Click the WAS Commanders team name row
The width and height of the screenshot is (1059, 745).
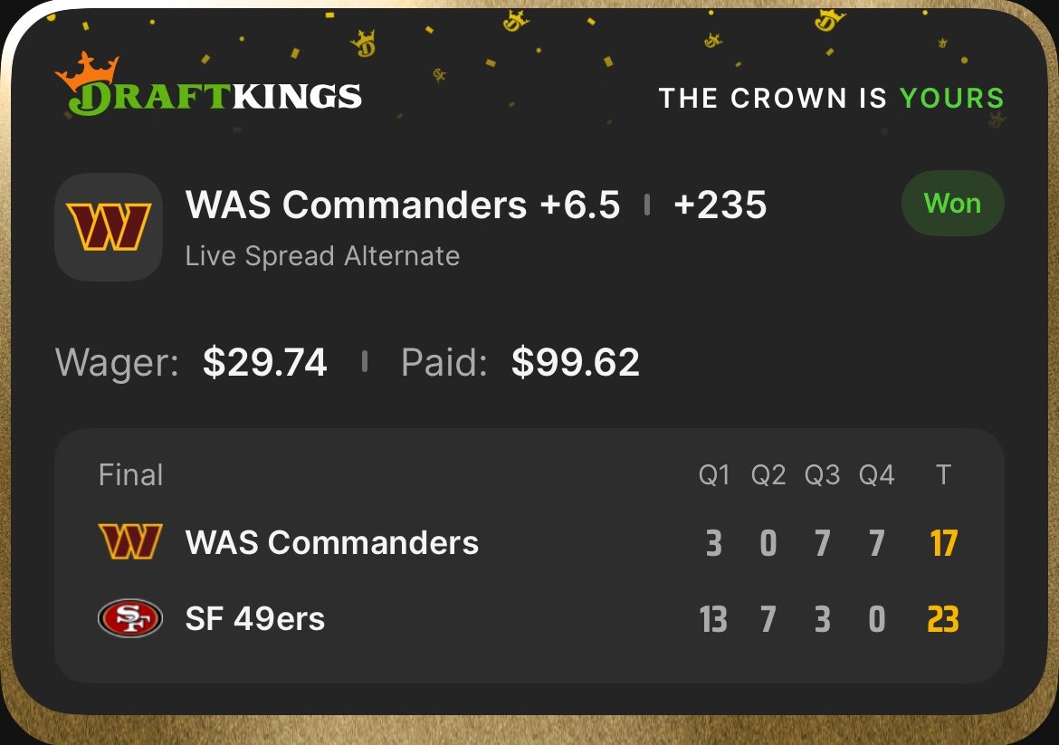coord(529,542)
